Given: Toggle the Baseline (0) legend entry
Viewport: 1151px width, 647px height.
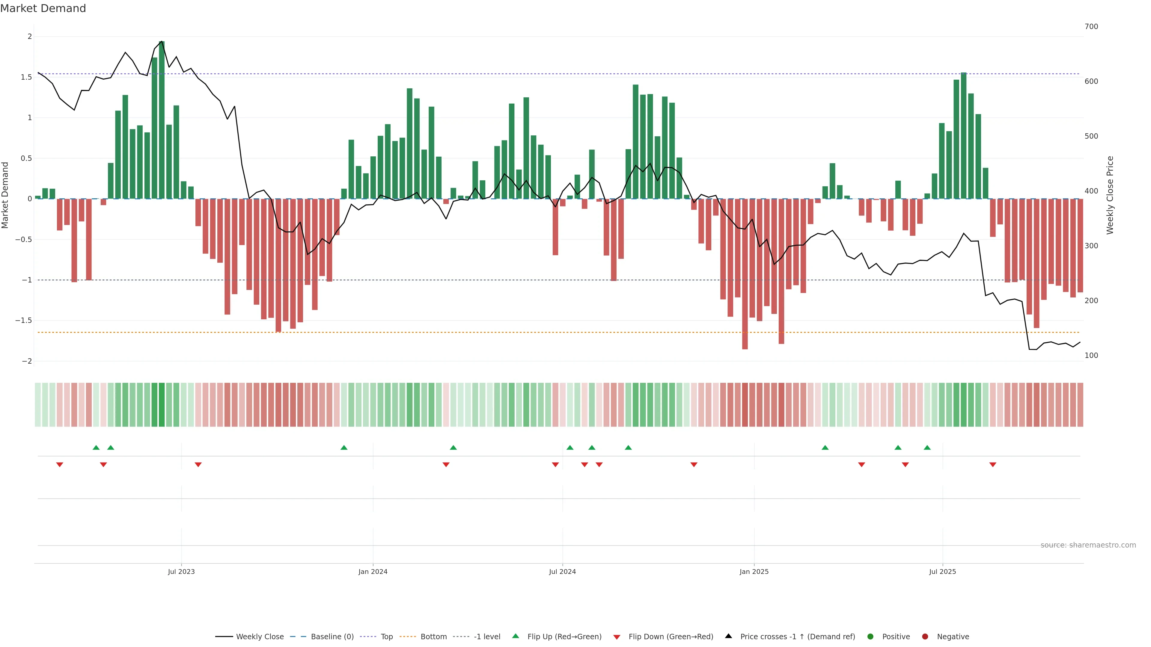Looking at the screenshot, I should [332, 637].
